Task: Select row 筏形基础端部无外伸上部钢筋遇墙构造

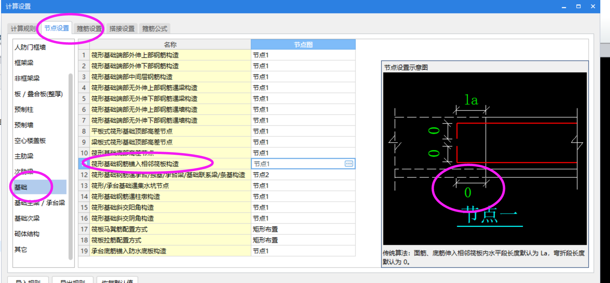Action: (170, 110)
